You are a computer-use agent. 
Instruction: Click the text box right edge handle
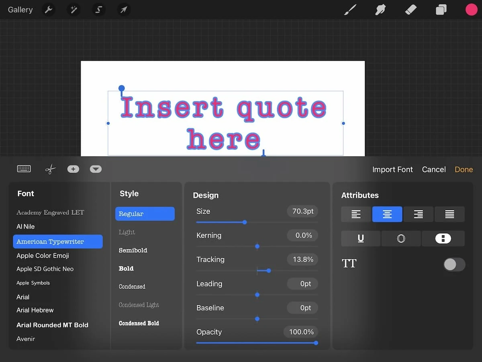point(343,123)
